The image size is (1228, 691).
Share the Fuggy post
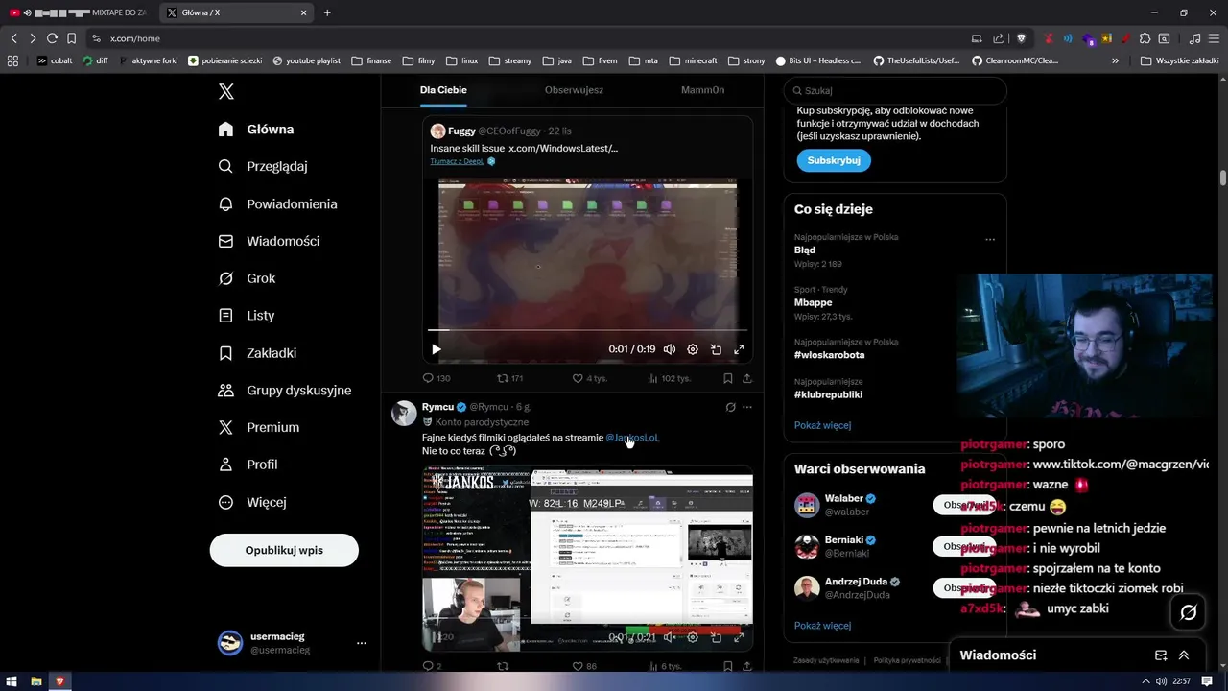pyautogui.click(x=747, y=378)
